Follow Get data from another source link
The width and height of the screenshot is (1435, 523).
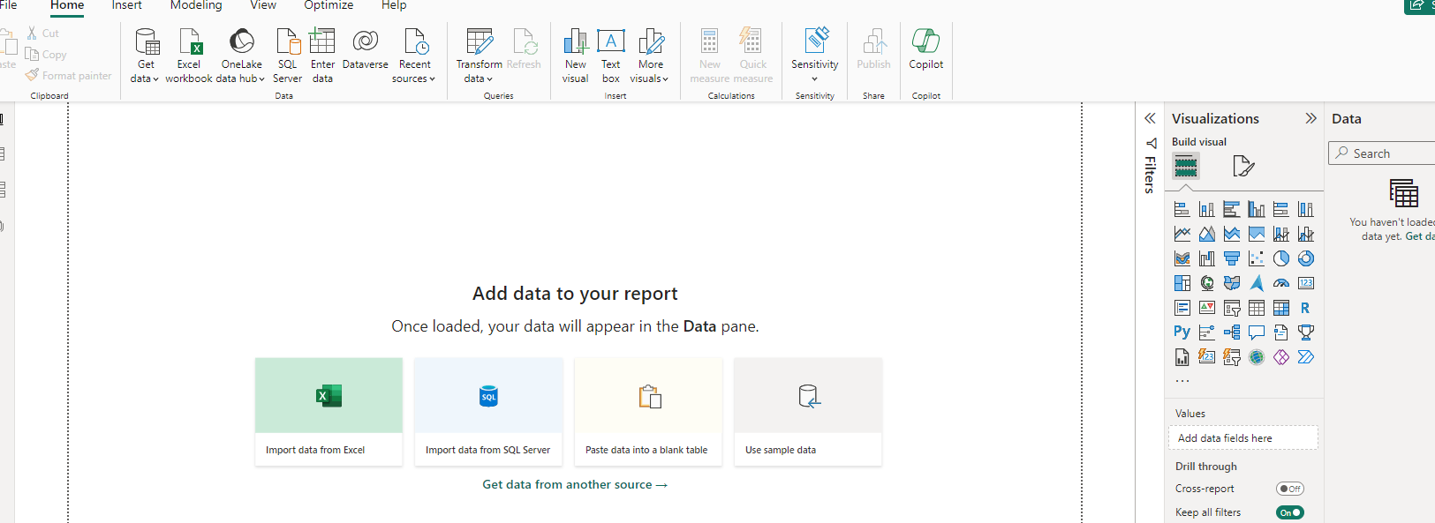click(x=575, y=484)
